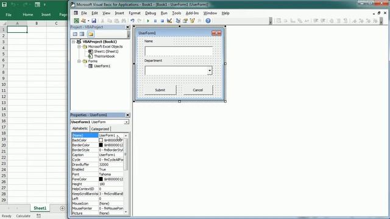Click the Reset stop icon

click(162, 21)
